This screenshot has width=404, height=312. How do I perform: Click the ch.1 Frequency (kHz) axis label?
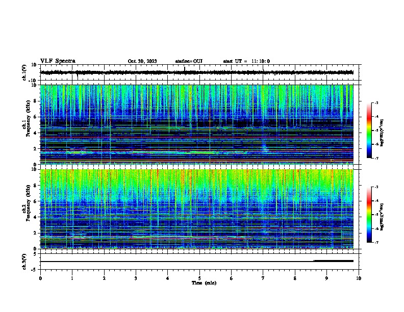click(x=27, y=119)
